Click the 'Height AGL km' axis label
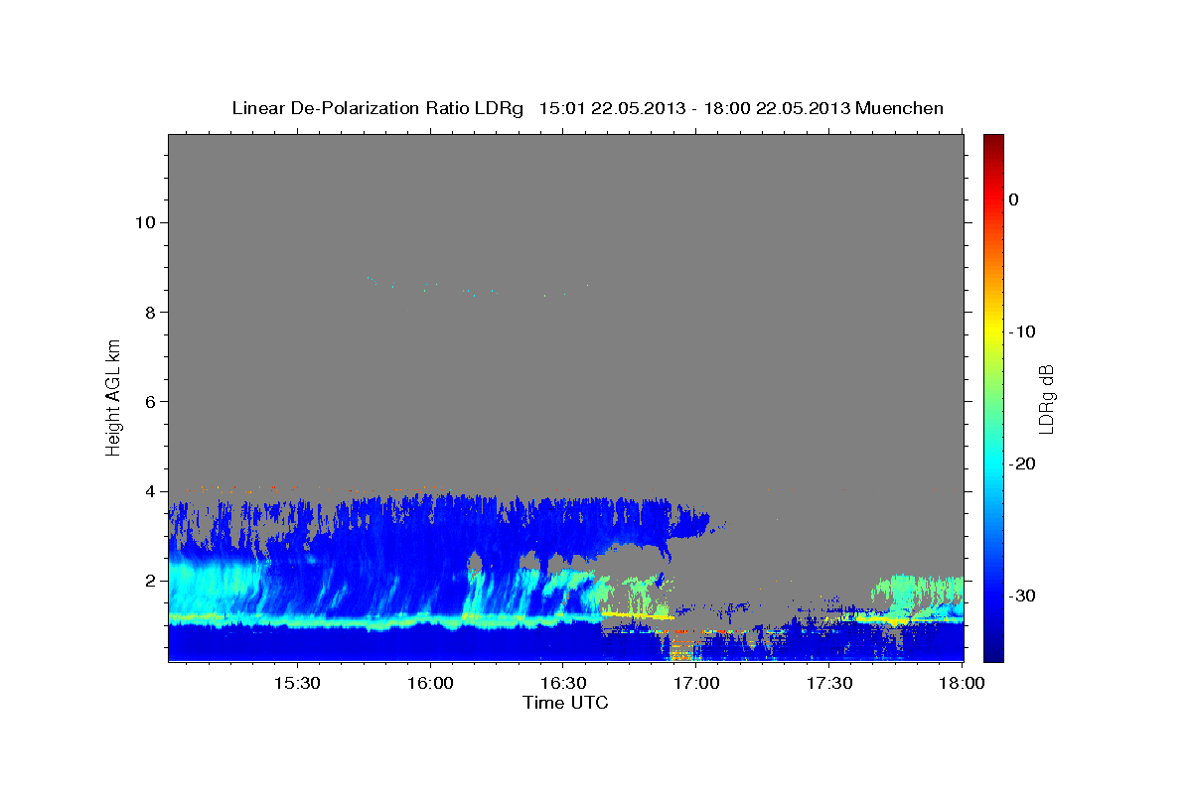The width and height of the screenshot is (1192, 794). pos(113,397)
